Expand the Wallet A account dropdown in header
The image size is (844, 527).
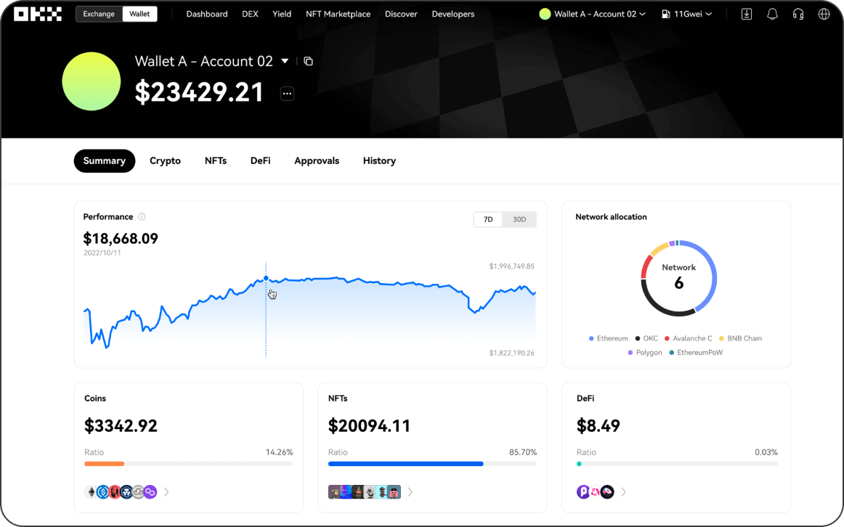pos(593,14)
